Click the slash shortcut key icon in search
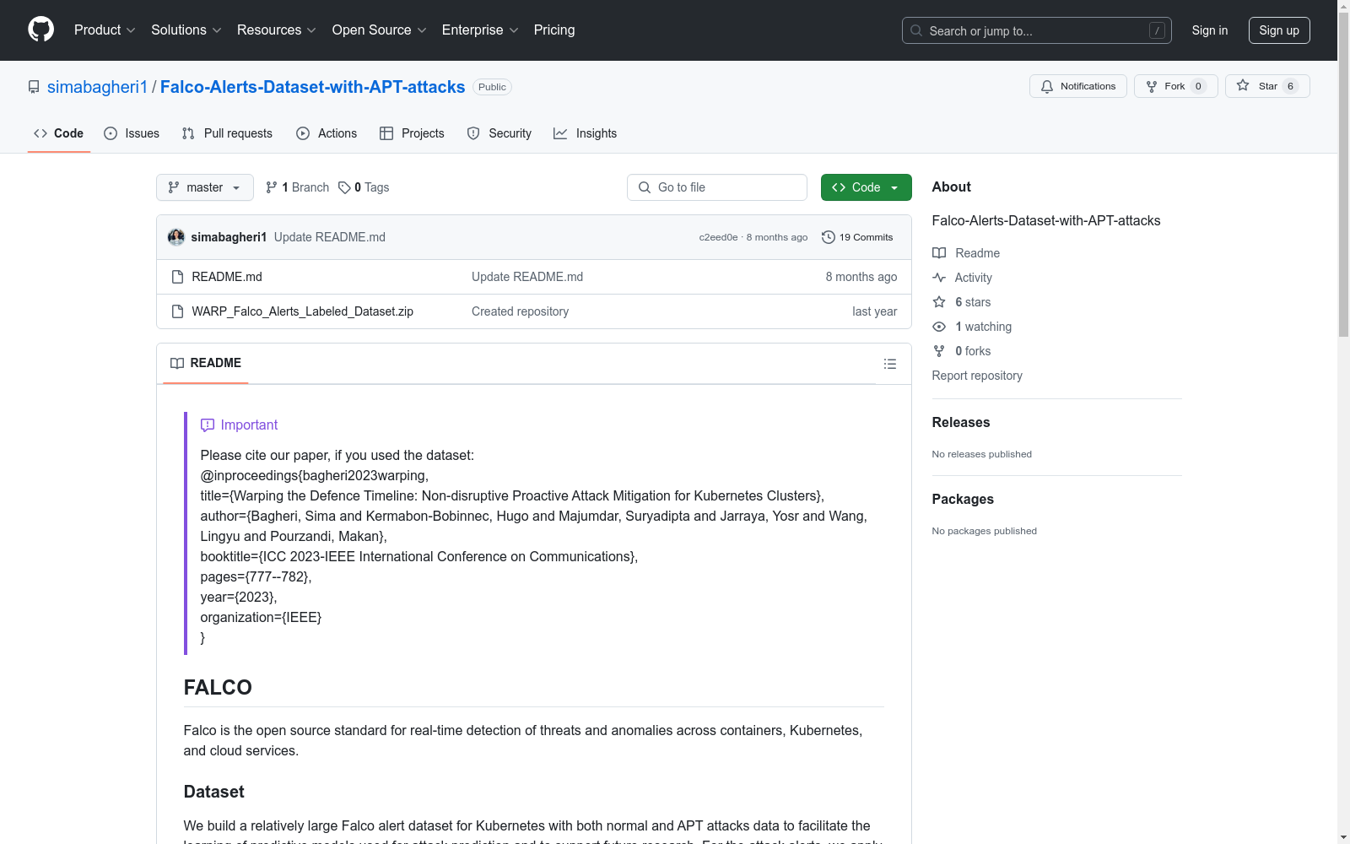1350x844 pixels. (1157, 30)
